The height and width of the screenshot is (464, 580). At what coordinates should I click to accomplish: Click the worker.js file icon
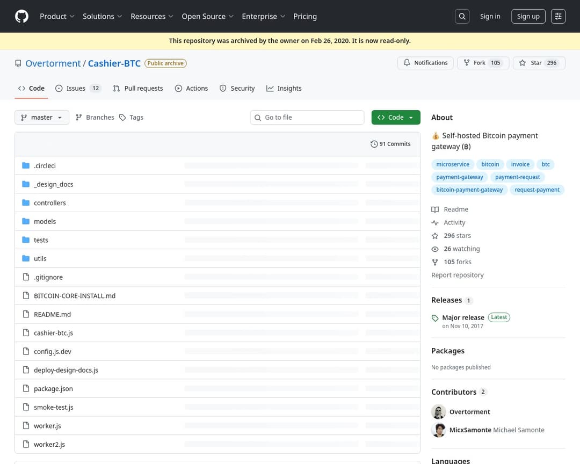pos(26,425)
